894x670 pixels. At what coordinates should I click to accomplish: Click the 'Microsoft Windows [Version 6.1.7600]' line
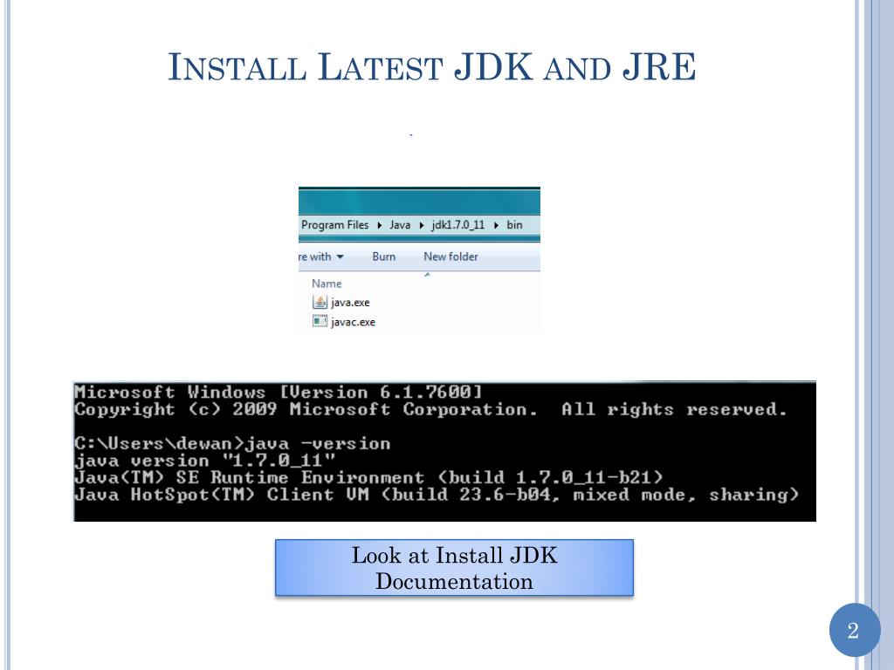pyautogui.click(x=279, y=392)
